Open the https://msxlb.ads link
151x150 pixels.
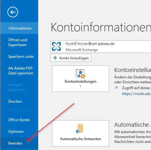click(x=137, y=94)
